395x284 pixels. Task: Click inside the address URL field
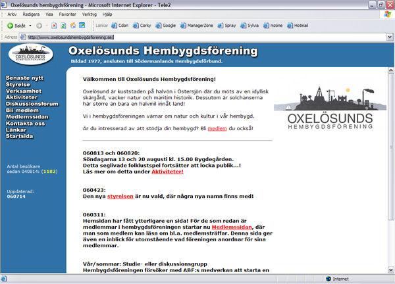click(203, 37)
